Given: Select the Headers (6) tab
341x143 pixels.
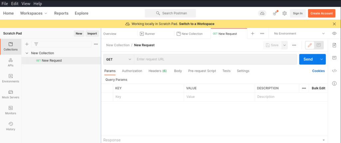Looking at the screenshot, I should point(158,71).
